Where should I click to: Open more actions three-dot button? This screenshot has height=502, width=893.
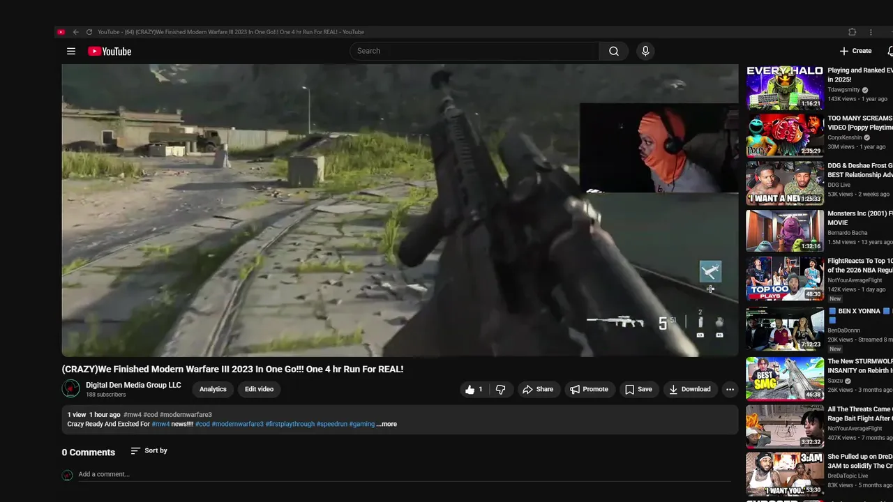coord(730,390)
